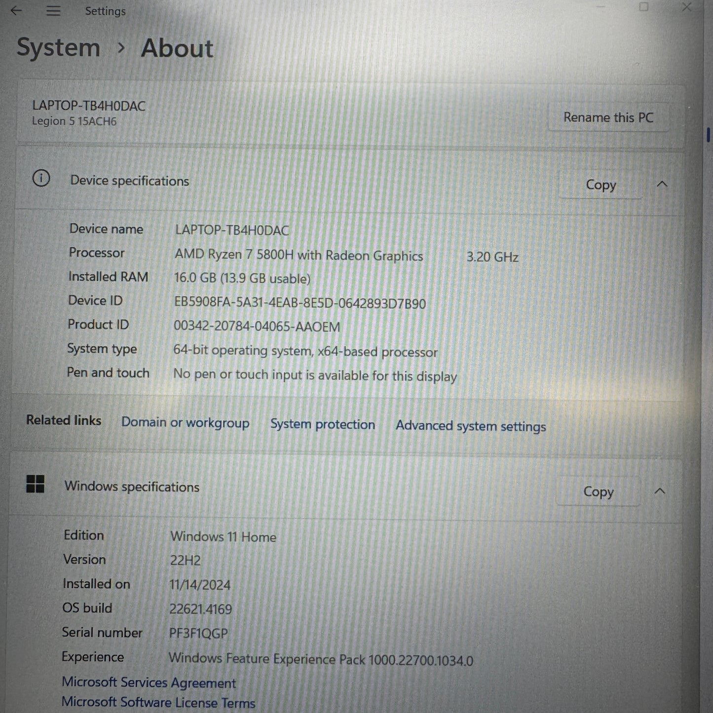
Task: Click the Device specifications info icon
Action: pyautogui.click(x=41, y=178)
